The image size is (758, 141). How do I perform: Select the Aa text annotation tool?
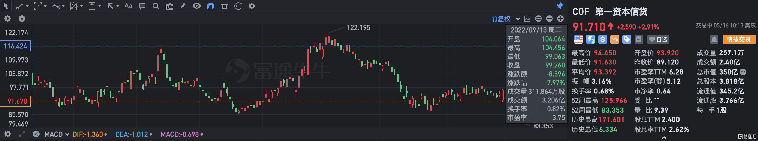point(128,6)
